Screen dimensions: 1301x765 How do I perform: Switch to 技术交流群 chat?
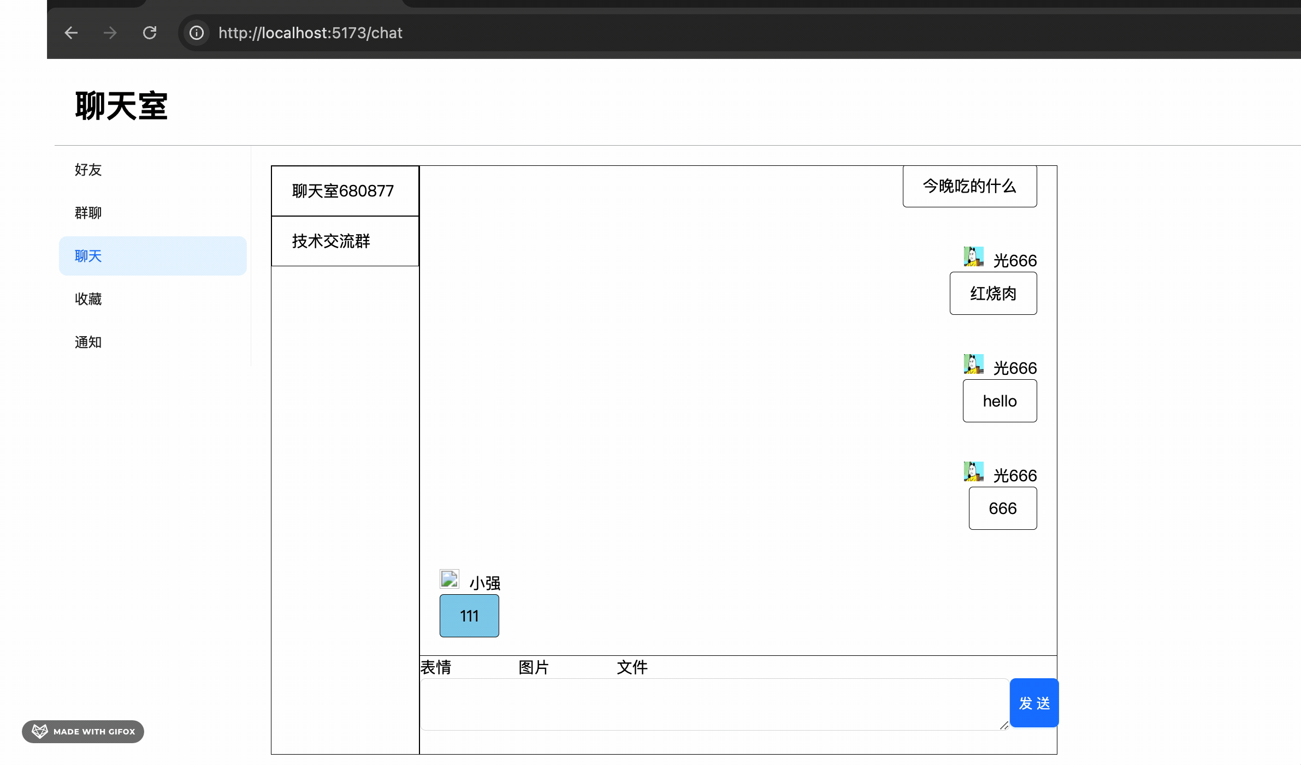(345, 241)
